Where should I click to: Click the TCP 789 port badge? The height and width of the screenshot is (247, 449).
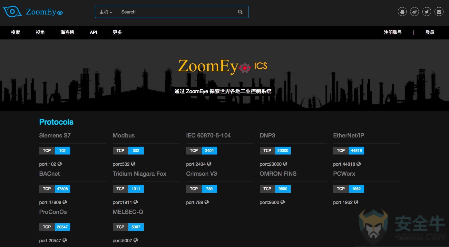pos(202,189)
